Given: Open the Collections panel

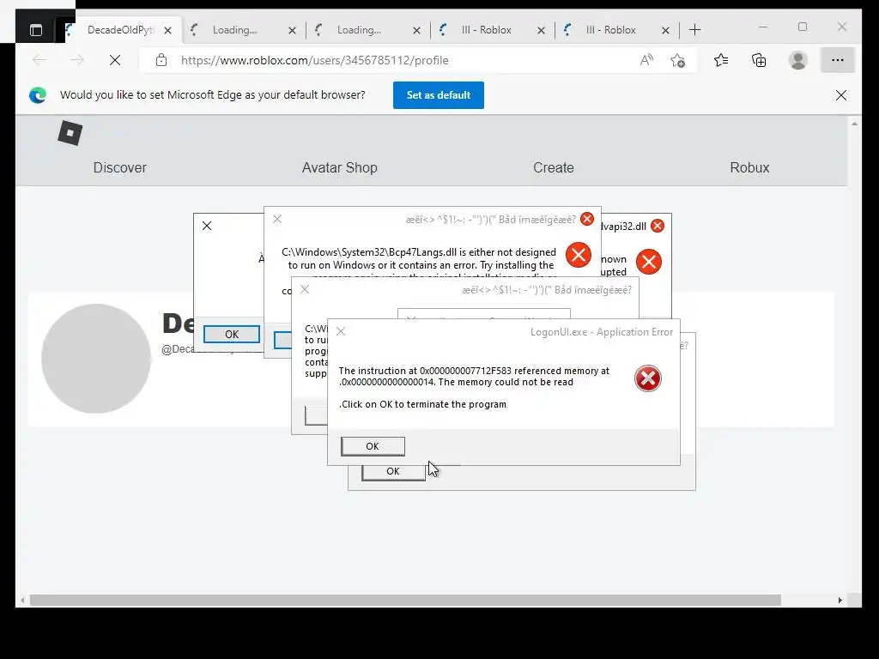Looking at the screenshot, I should click(x=759, y=60).
